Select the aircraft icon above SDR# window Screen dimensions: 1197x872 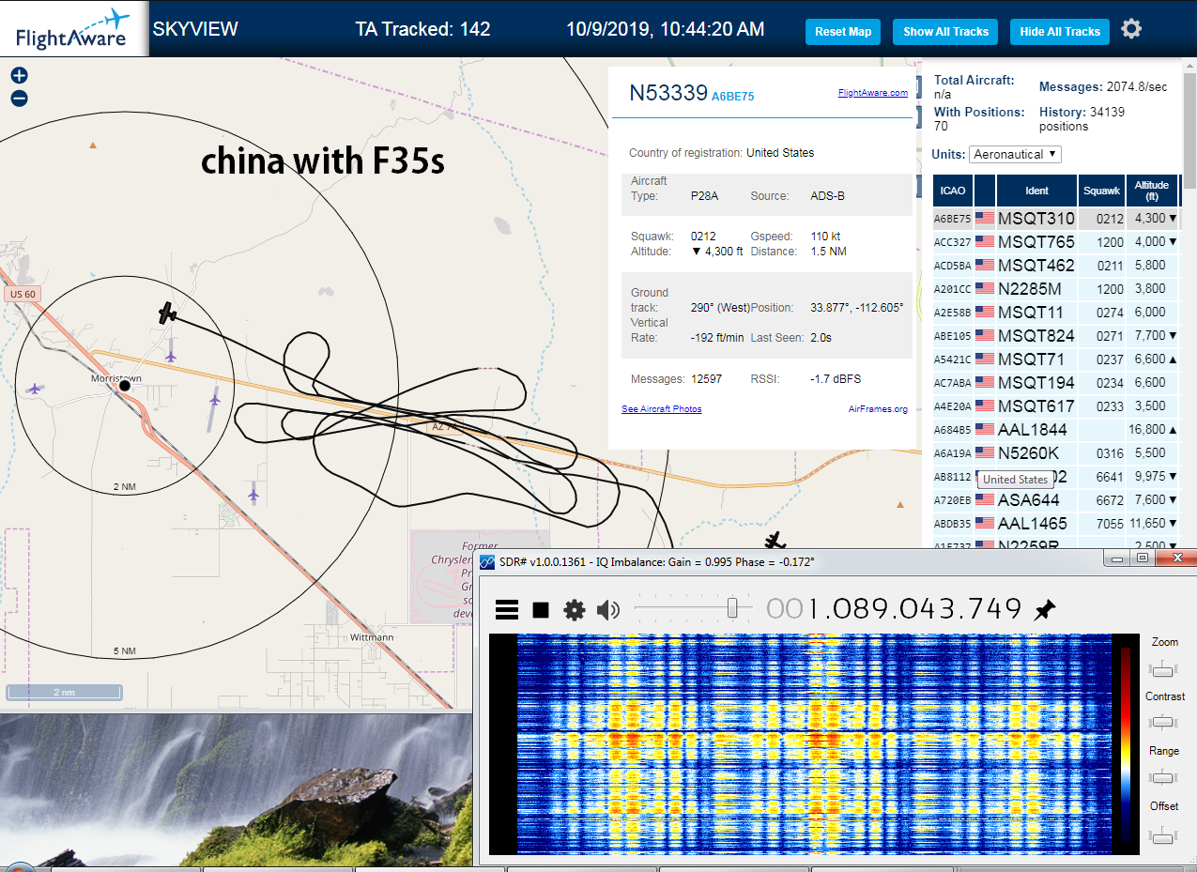pos(774,541)
